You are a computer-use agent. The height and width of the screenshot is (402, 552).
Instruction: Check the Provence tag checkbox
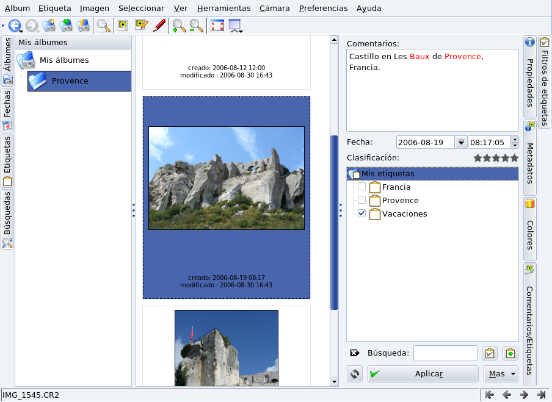click(362, 200)
